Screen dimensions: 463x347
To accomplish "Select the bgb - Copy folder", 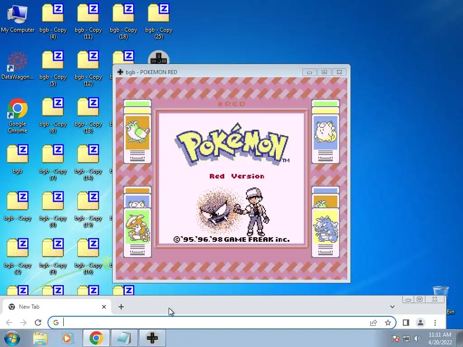I will click(x=18, y=206).
